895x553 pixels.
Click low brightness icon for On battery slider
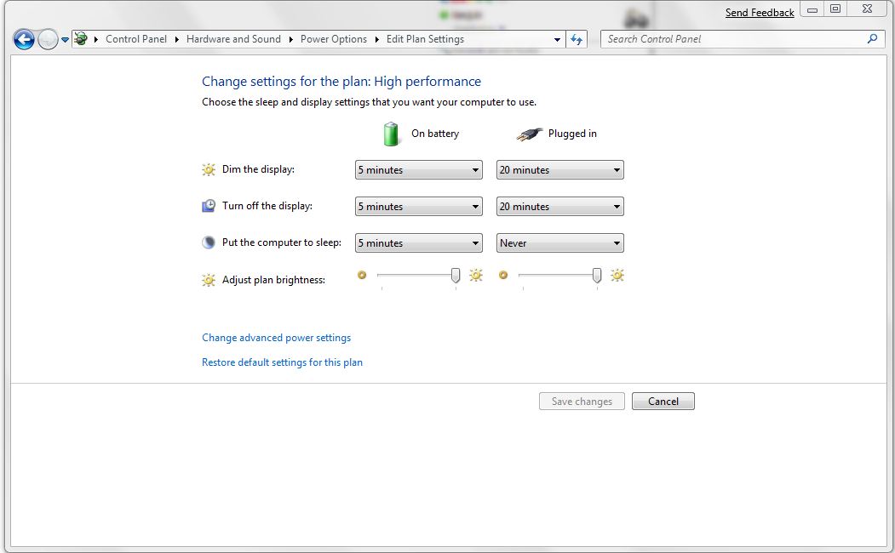coord(362,276)
